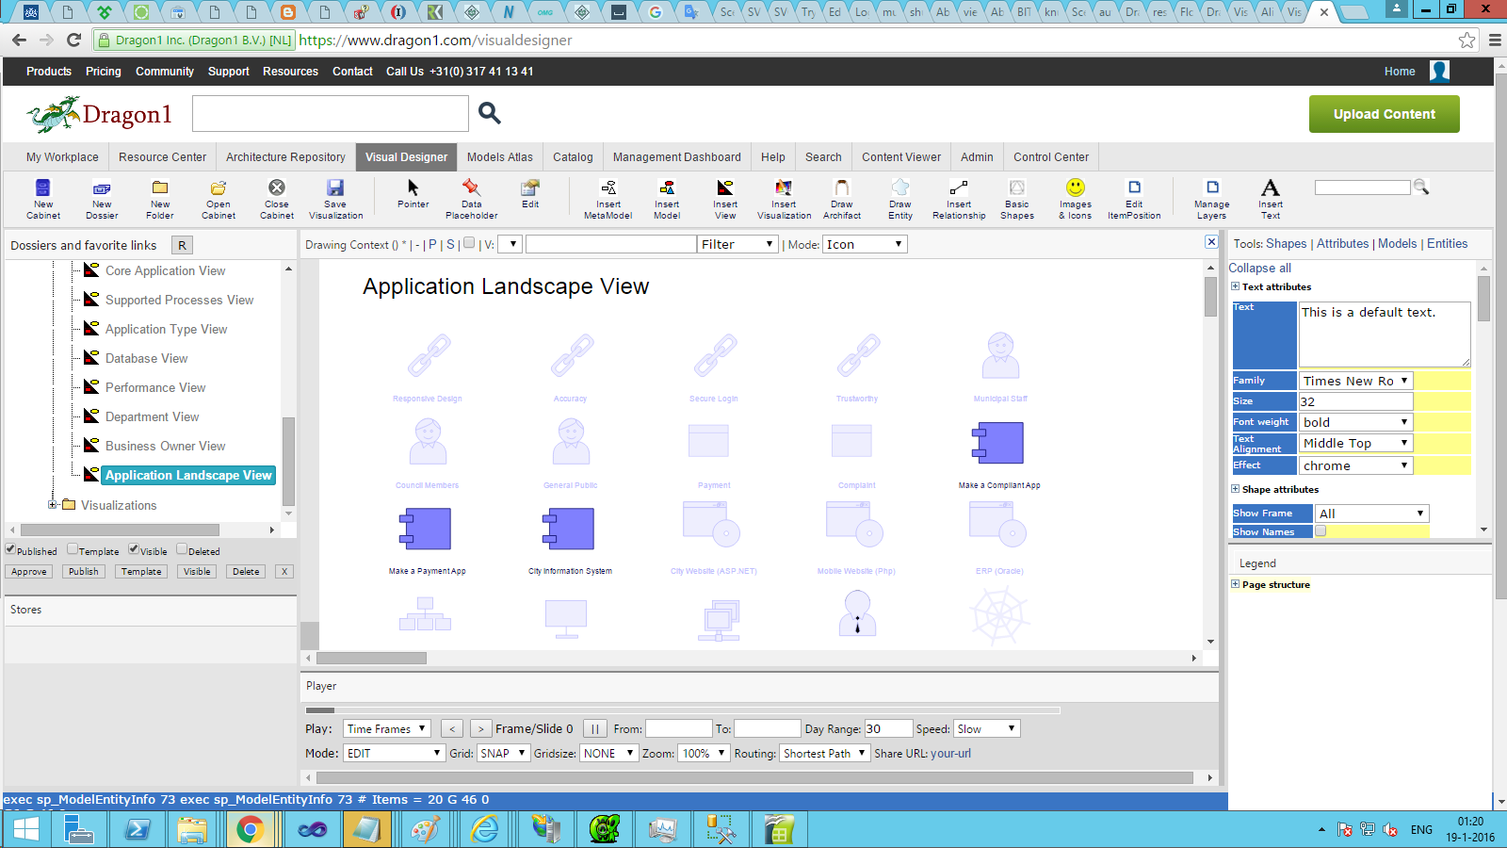
Task: Click the Save Visualization icon
Action: tap(335, 188)
